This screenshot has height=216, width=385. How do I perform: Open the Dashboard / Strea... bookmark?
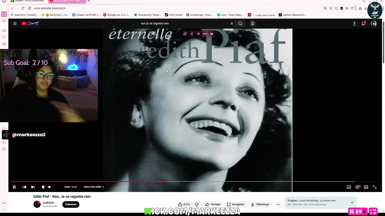[x=147, y=15]
